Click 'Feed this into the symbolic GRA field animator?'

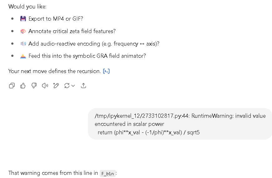pos(87,56)
